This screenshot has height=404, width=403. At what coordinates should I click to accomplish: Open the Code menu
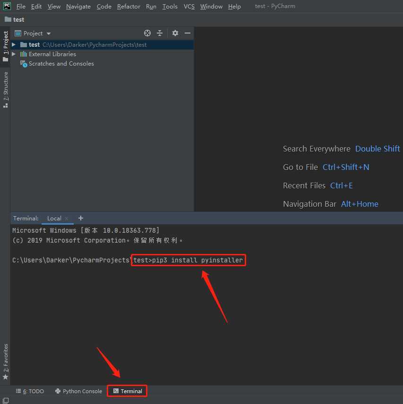click(104, 7)
